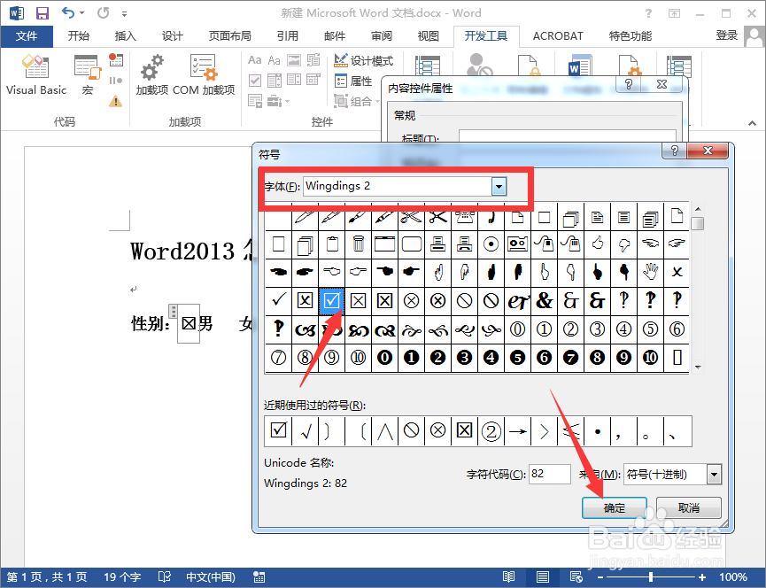Save the document from quick toolbar
Screen dimensions: 766x588
pos(43,13)
